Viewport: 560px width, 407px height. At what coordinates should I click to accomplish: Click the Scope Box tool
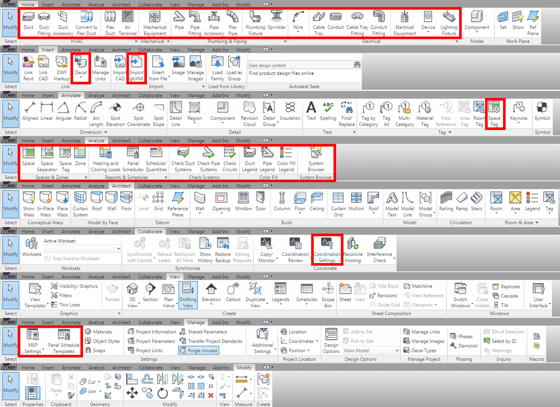328,295
